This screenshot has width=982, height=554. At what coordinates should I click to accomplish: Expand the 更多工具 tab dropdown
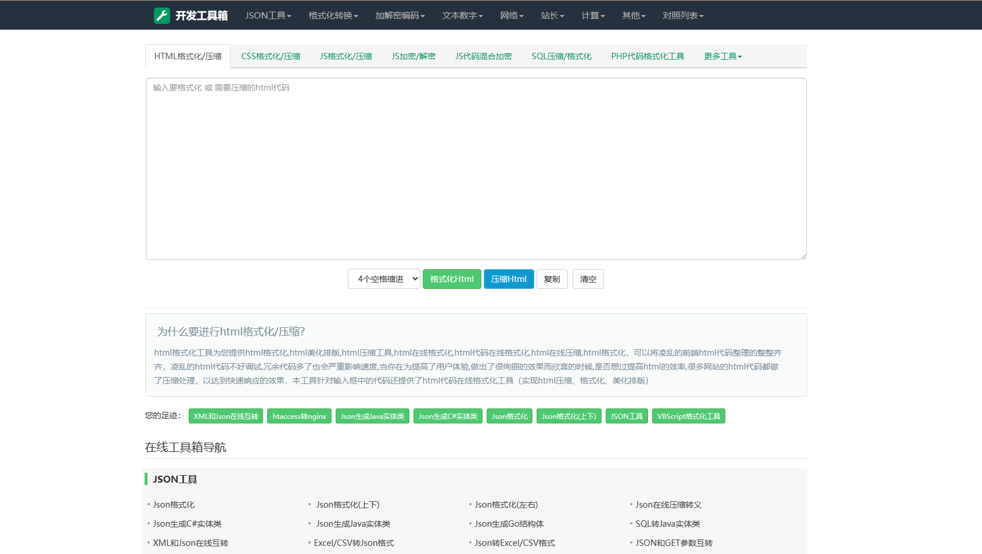click(x=723, y=56)
